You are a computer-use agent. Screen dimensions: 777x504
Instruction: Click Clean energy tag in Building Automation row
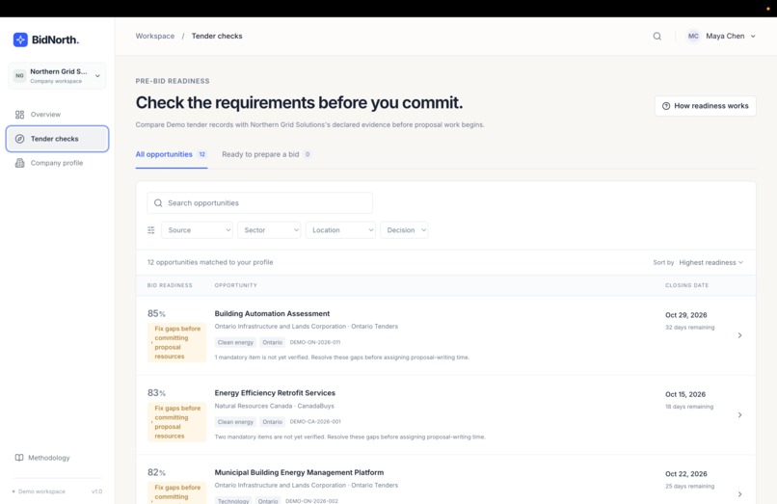(x=235, y=342)
